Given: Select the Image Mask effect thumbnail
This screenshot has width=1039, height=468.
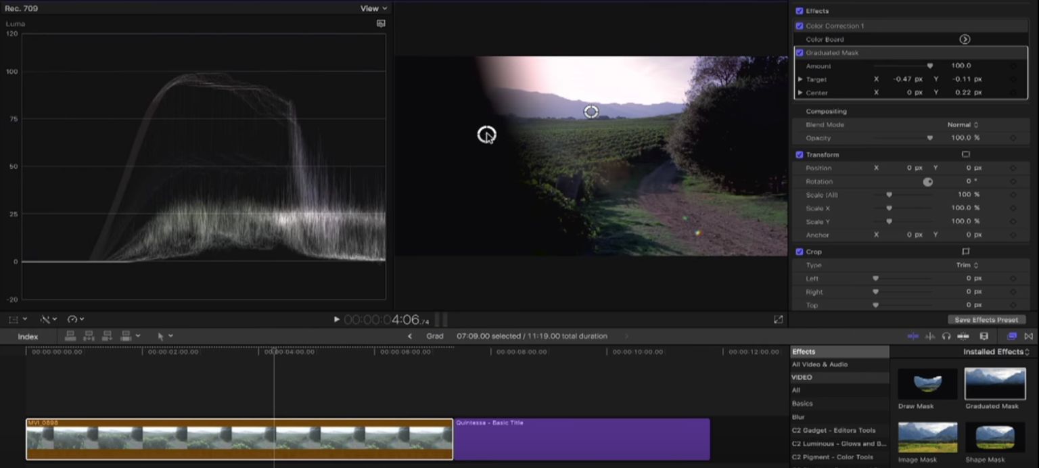Looking at the screenshot, I should tap(927, 438).
